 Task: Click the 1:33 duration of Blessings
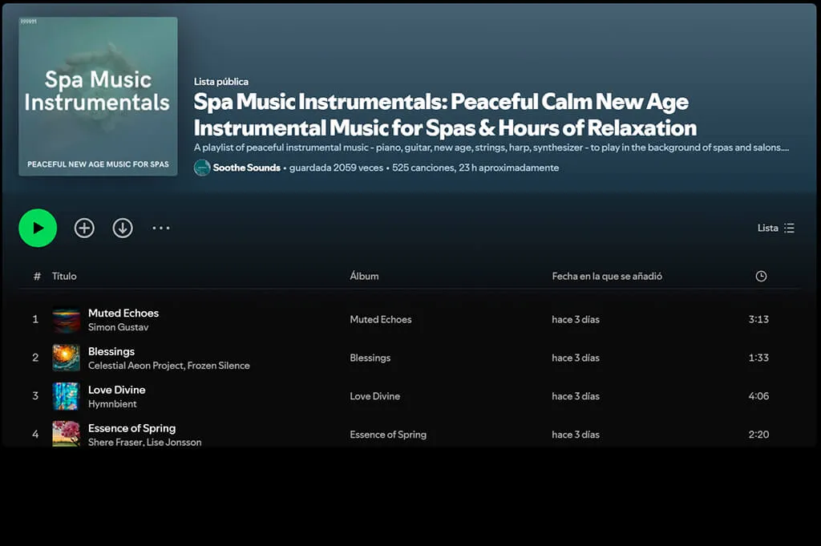(758, 358)
